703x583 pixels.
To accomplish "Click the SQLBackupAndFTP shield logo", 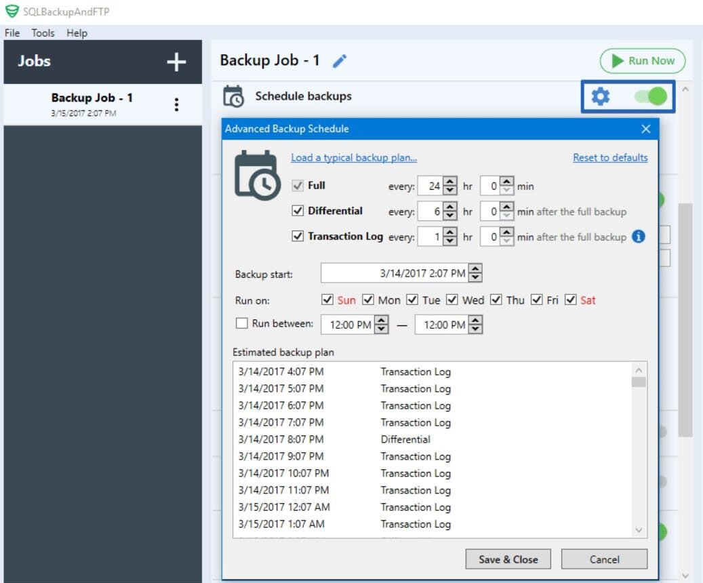I will [x=9, y=11].
